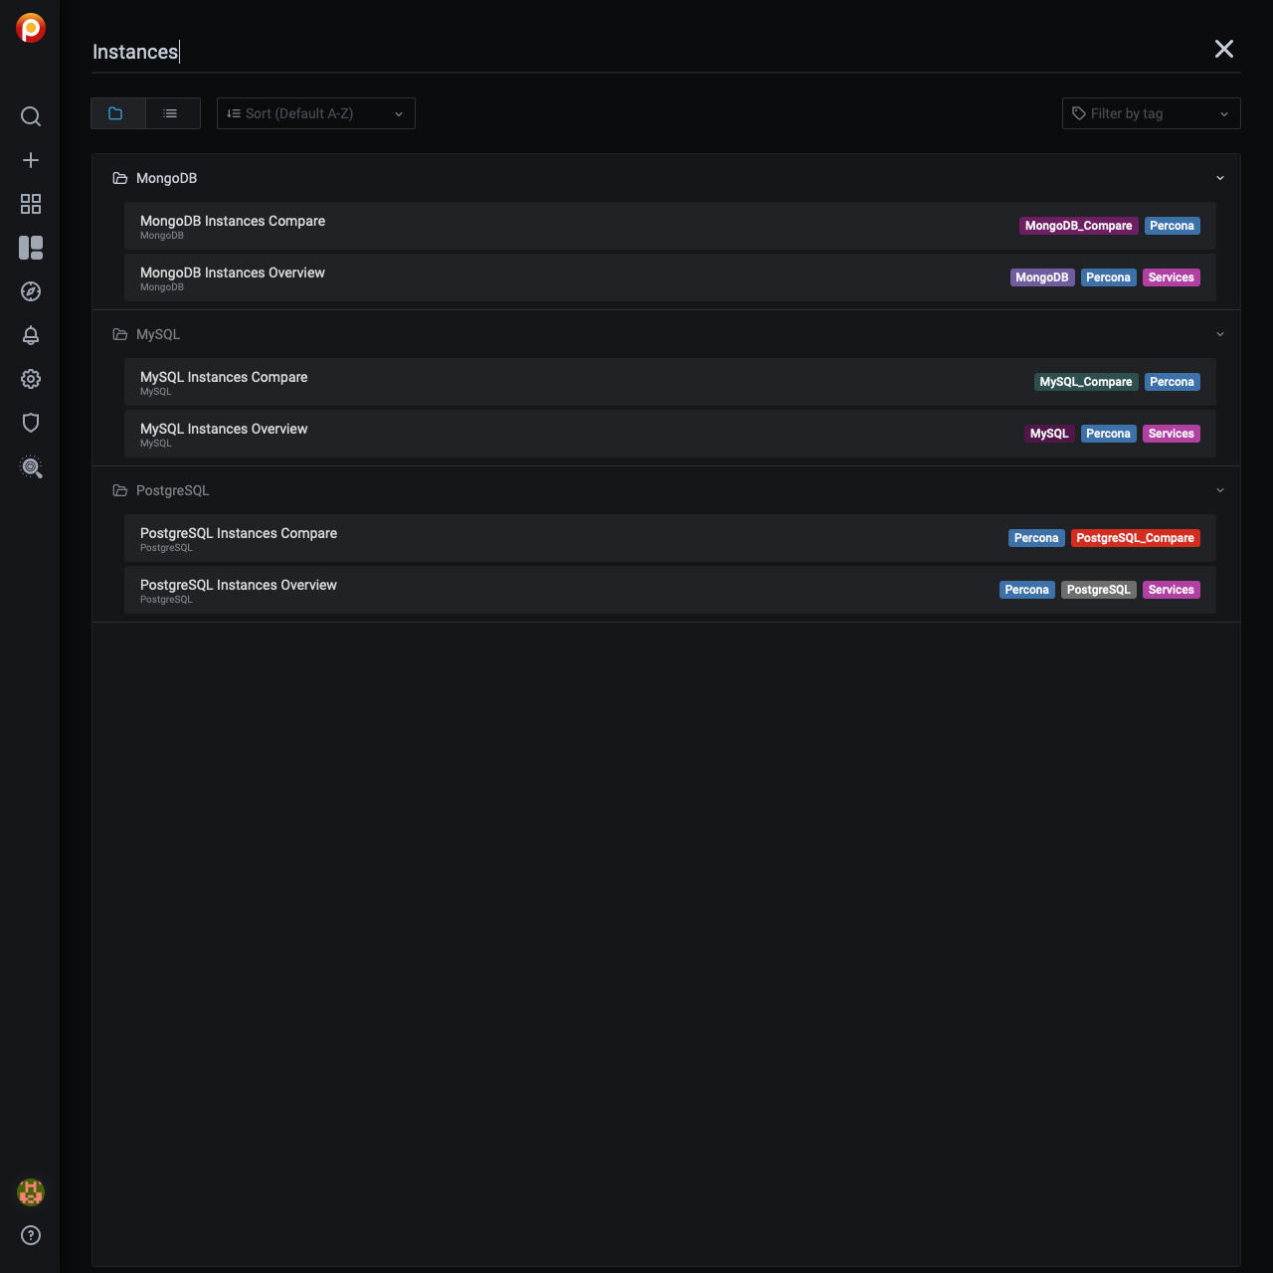
Task: Open MySQL Instances Overview dashboard
Action: click(224, 429)
